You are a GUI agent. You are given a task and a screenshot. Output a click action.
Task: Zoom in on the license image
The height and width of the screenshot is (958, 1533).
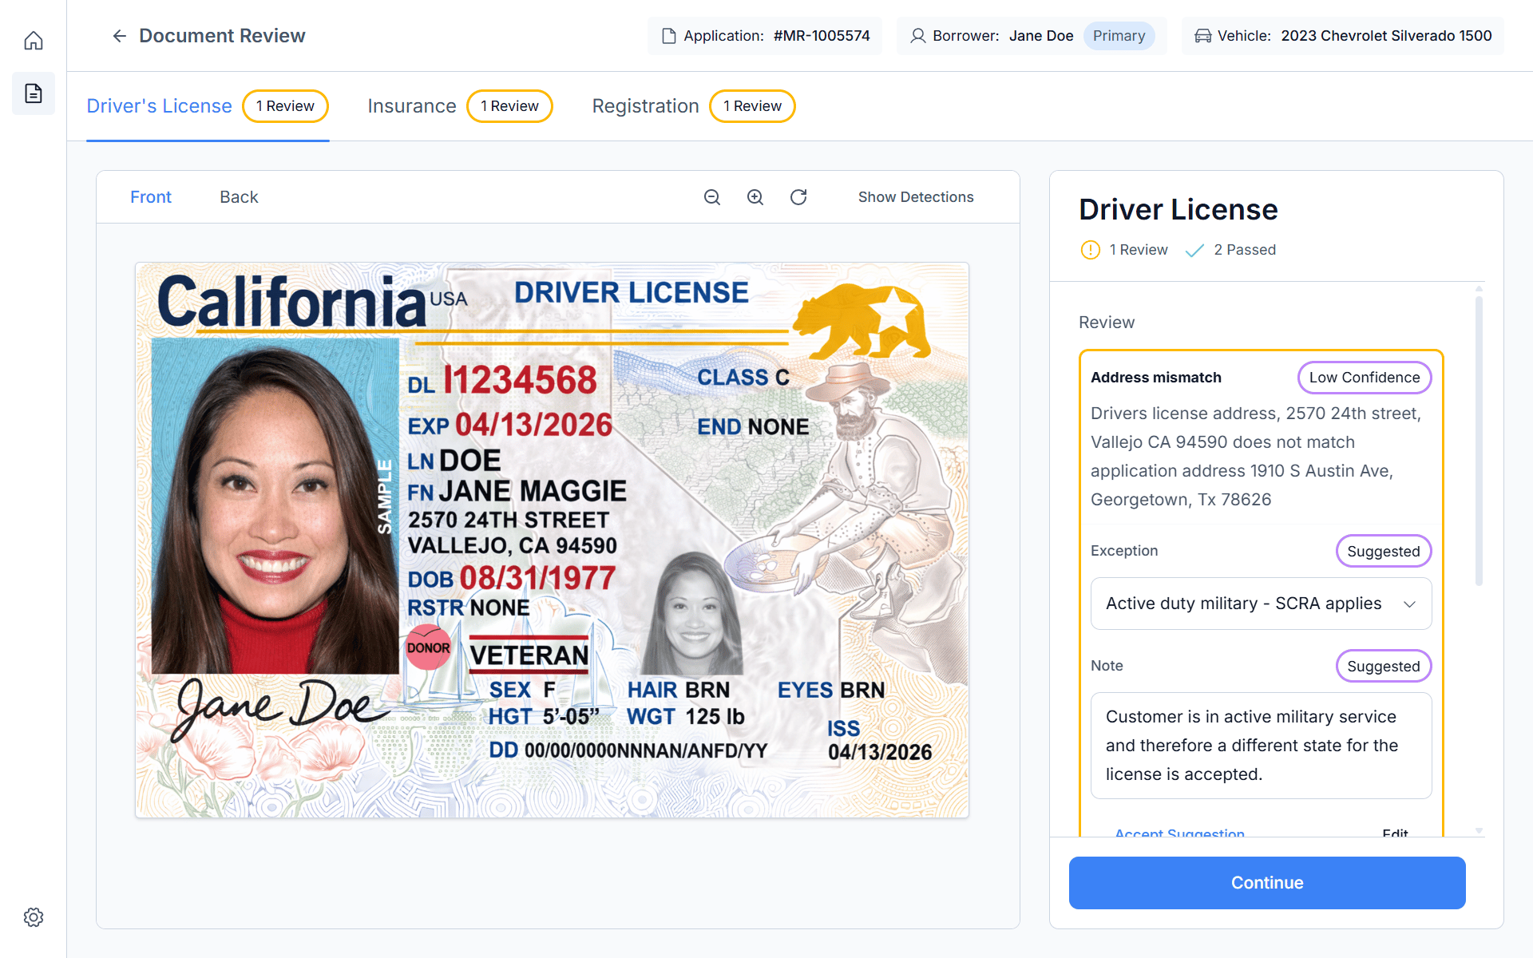(755, 197)
